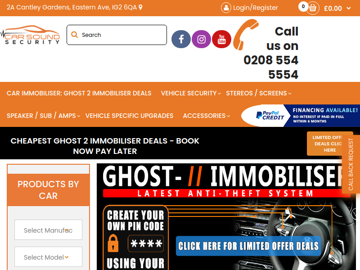360x270 pixels.
Task: Open the Instagram profile icon
Action: click(201, 39)
